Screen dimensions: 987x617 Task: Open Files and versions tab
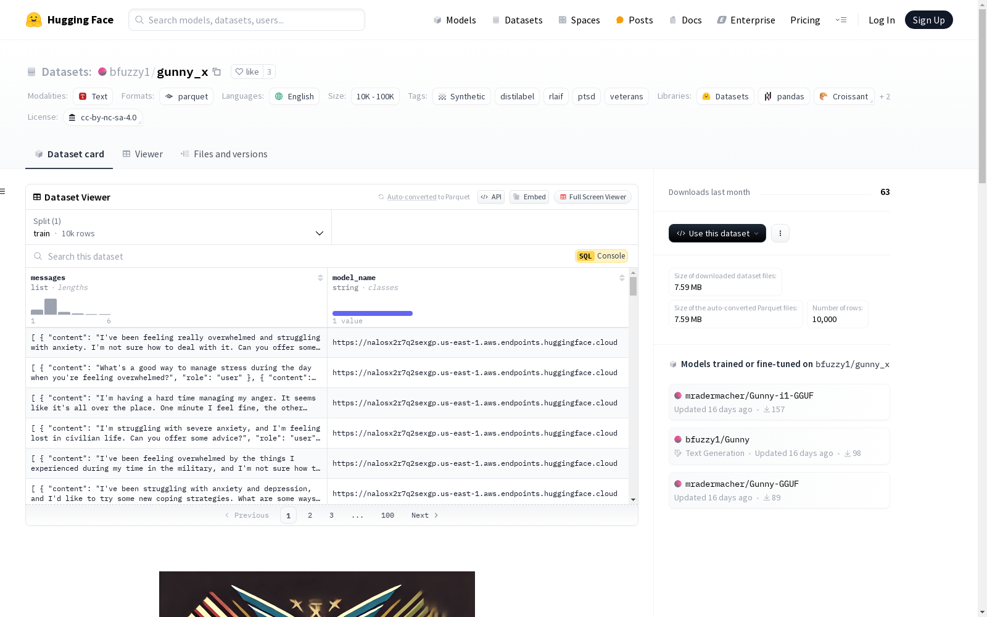(224, 154)
